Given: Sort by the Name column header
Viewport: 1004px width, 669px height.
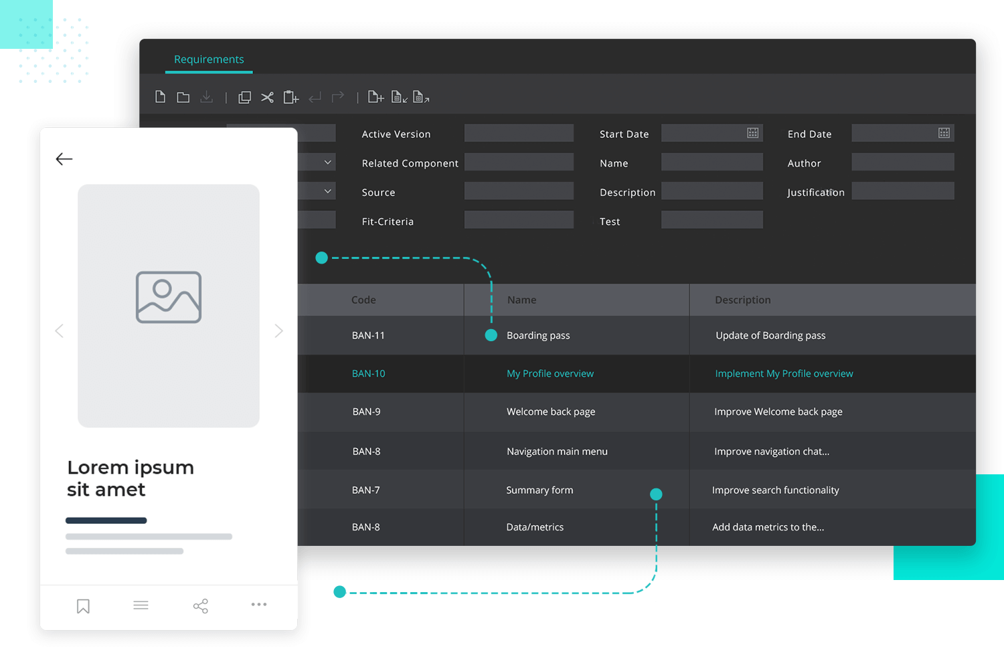Looking at the screenshot, I should (521, 300).
